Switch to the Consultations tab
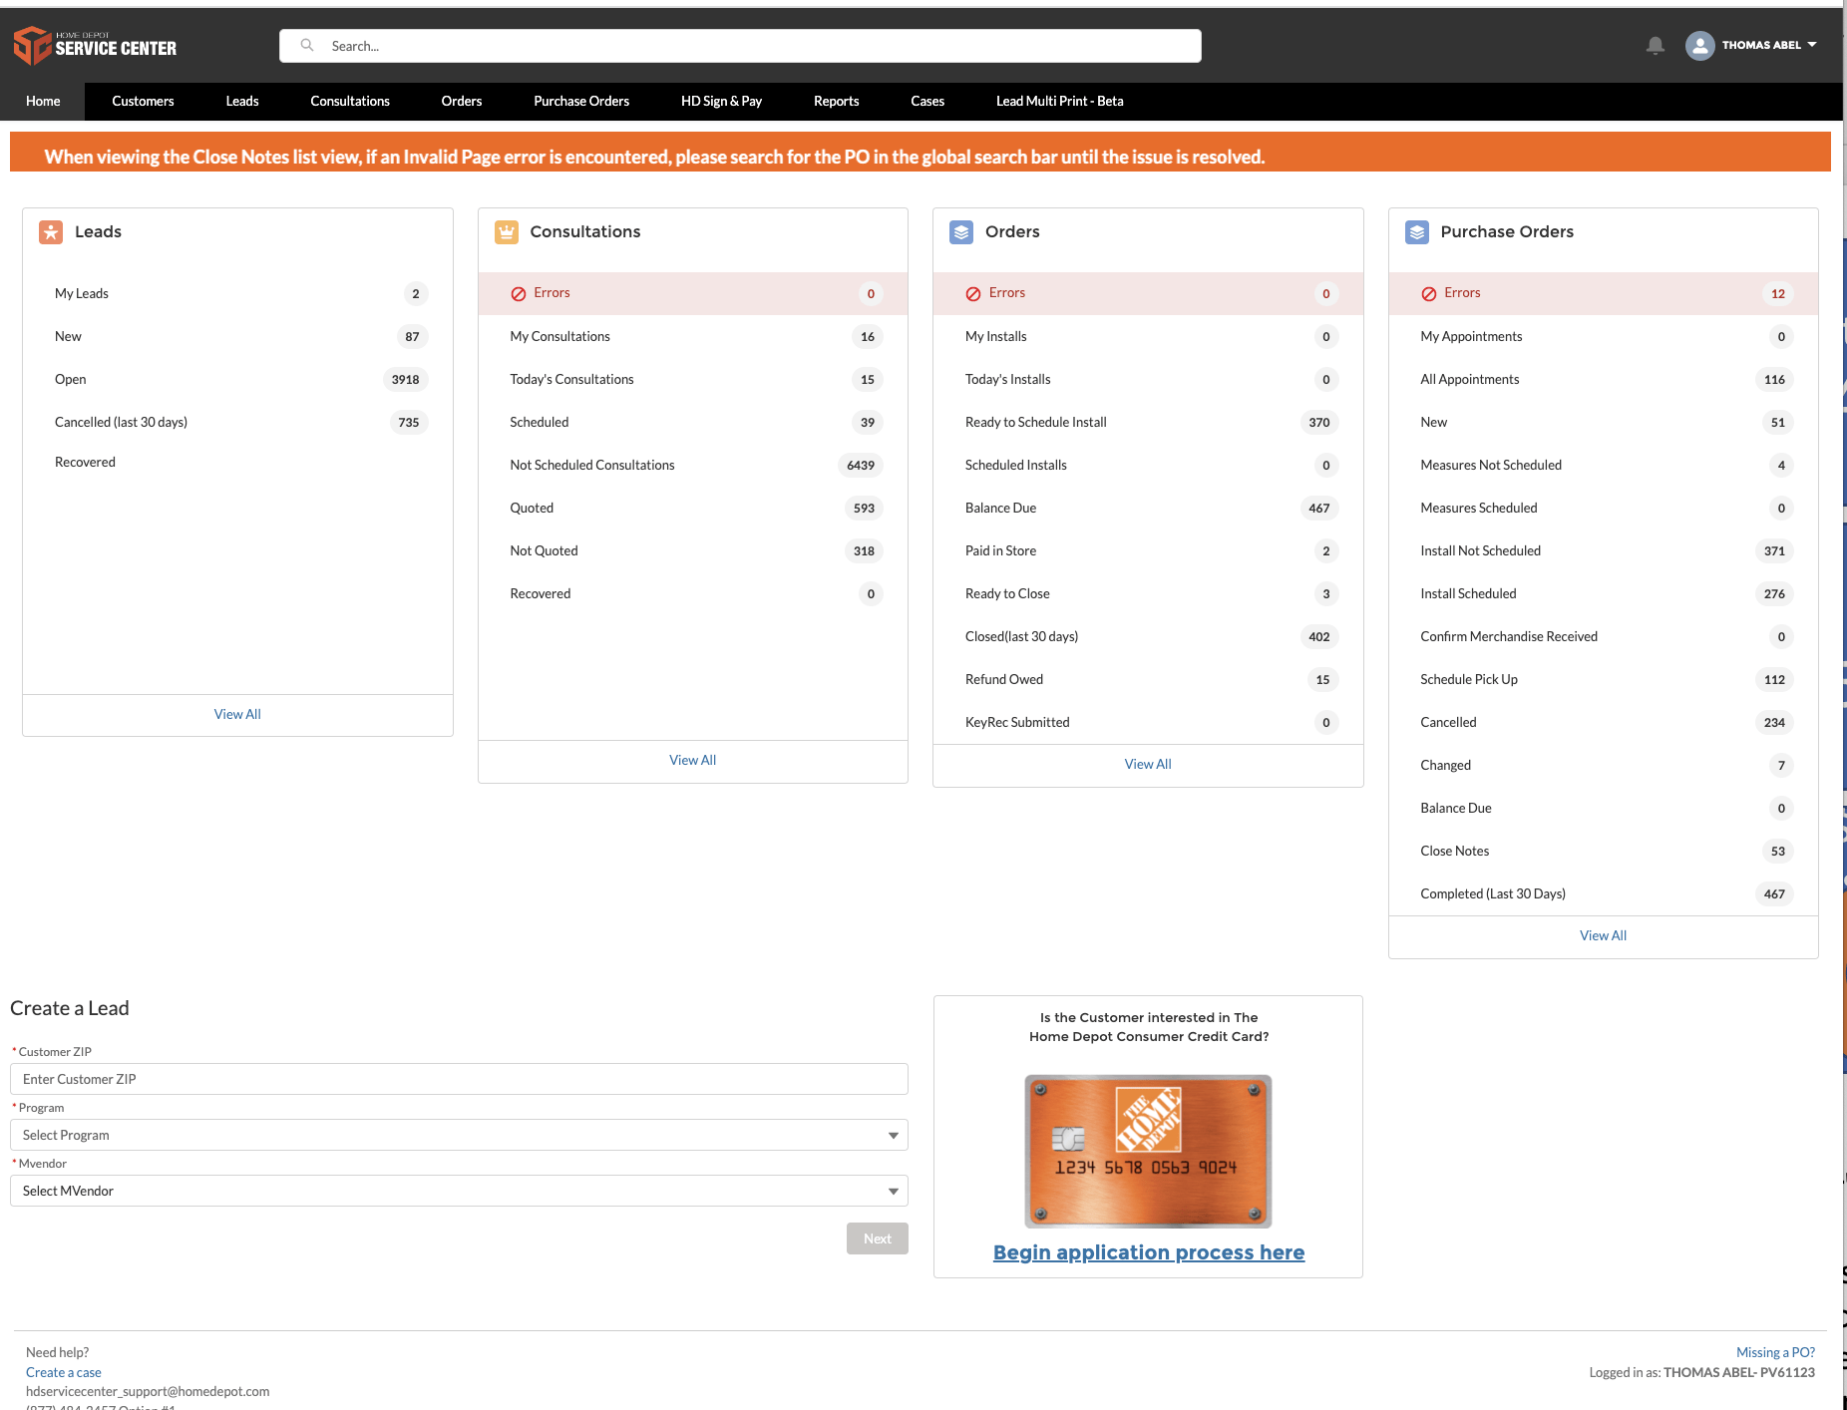1847x1410 pixels. point(350,101)
